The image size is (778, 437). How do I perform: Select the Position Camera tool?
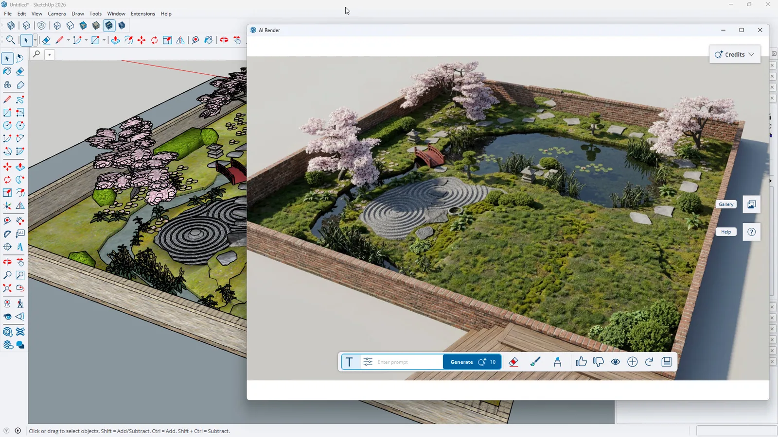(x=7, y=303)
